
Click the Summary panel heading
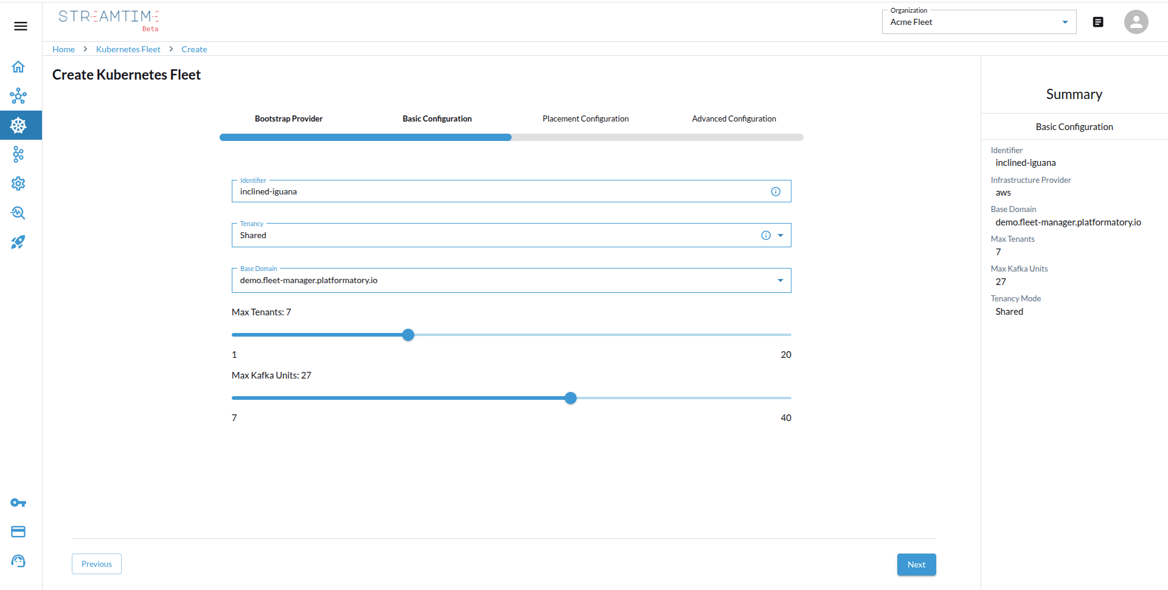pos(1074,94)
